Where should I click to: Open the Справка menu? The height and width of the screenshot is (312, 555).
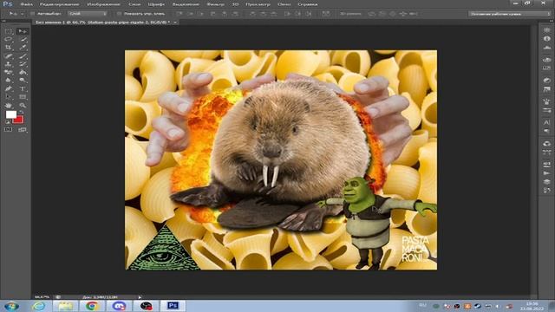point(307,4)
